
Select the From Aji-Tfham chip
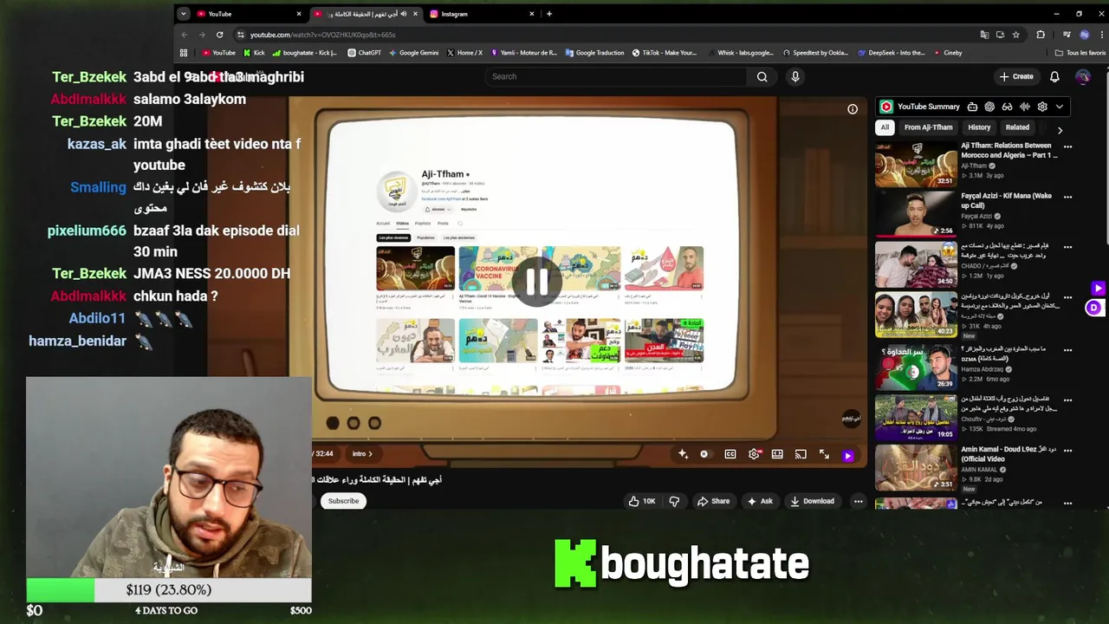click(x=928, y=127)
